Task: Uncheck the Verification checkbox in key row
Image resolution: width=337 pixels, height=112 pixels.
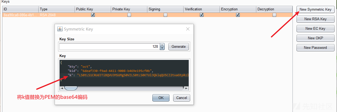Action: (x=202, y=15)
